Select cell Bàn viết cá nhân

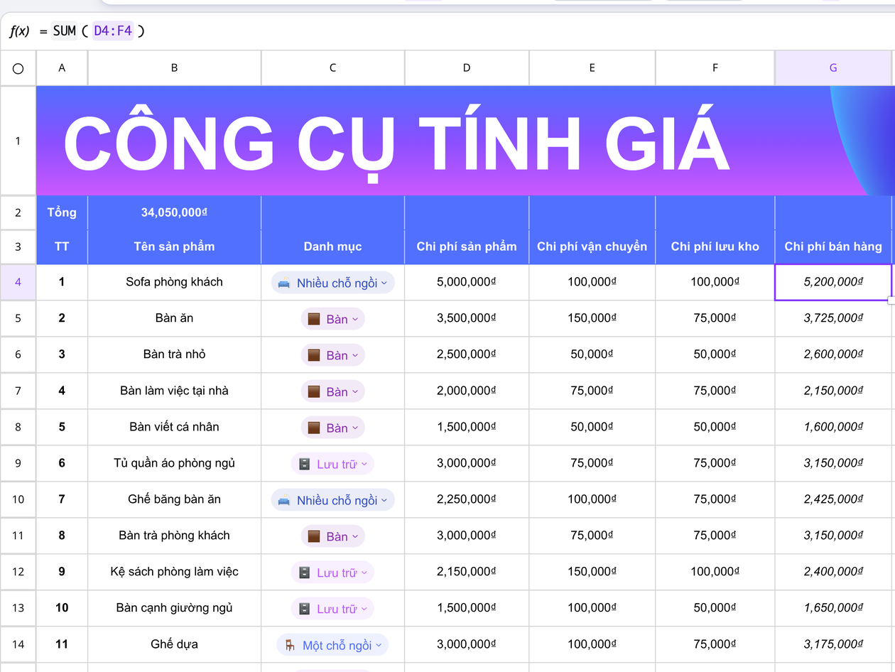(x=175, y=427)
